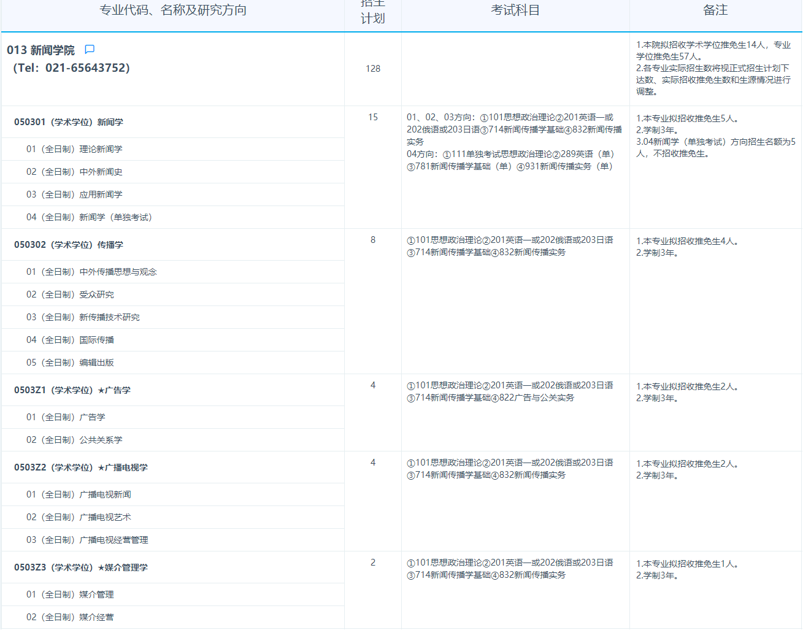
Task: Select direction 02 中外新闻史
Action: pyautogui.click(x=74, y=172)
